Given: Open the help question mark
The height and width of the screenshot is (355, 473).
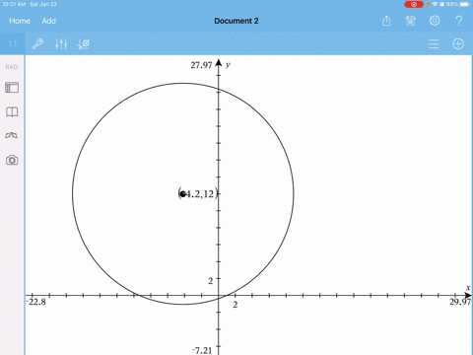Looking at the screenshot, I should point(458,21).
